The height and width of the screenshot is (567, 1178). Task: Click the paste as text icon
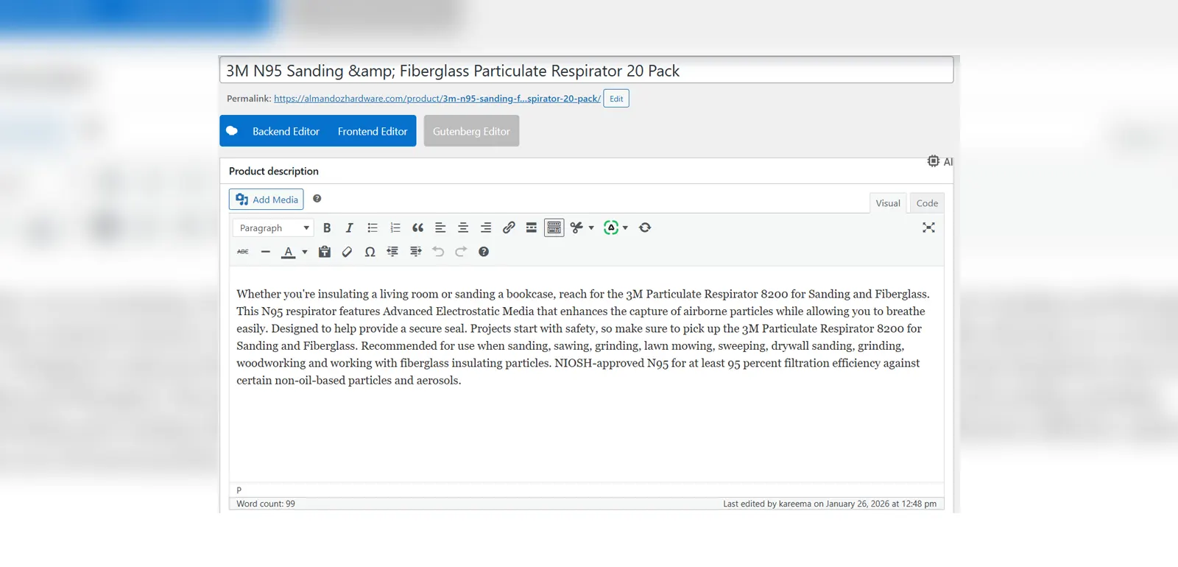point(324,252)
